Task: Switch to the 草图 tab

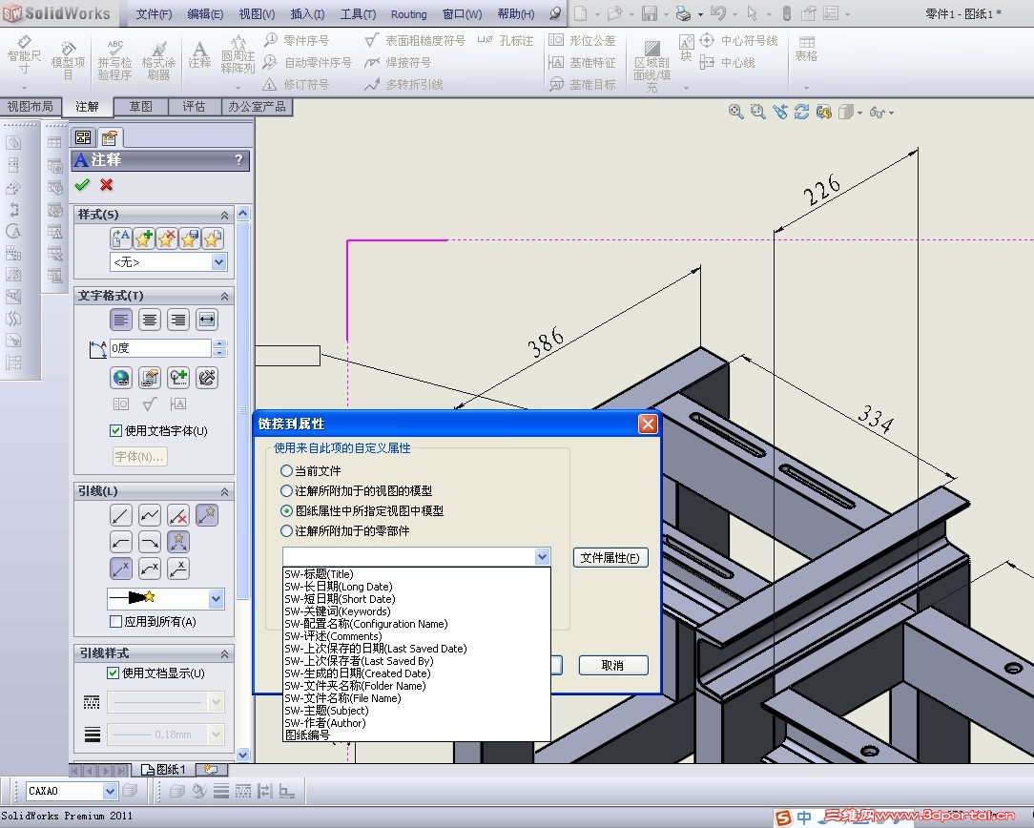Action: 140,107
